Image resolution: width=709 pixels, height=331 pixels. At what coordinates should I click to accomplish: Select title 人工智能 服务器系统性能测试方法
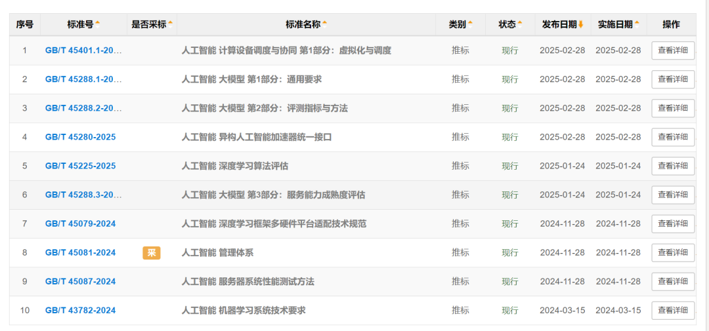click(247, 282)
